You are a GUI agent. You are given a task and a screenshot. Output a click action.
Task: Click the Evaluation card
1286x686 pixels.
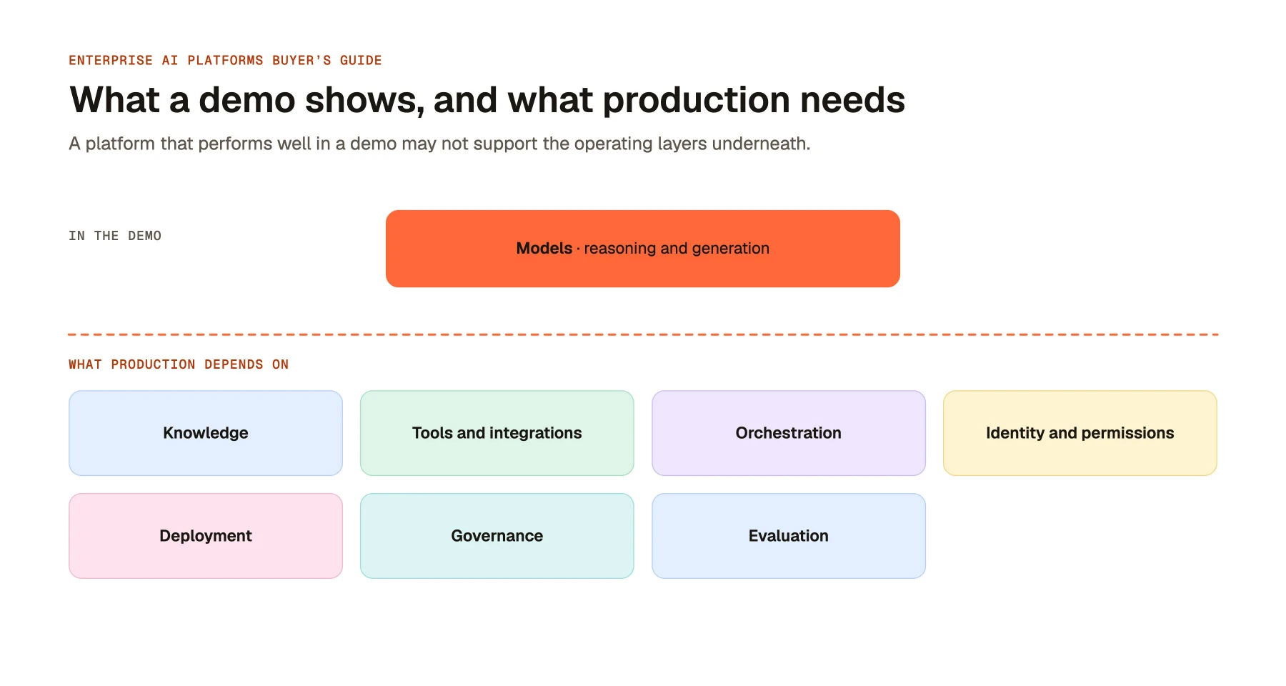coord(789,536)
